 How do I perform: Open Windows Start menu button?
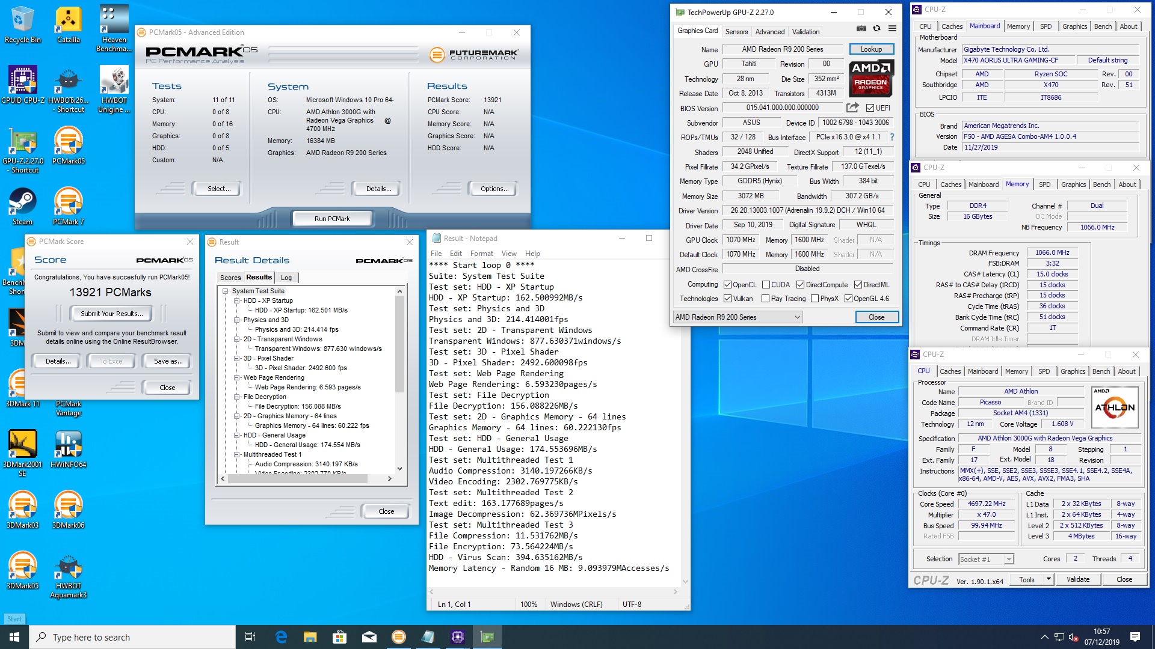pyautogui.click(x=14, y=637)
